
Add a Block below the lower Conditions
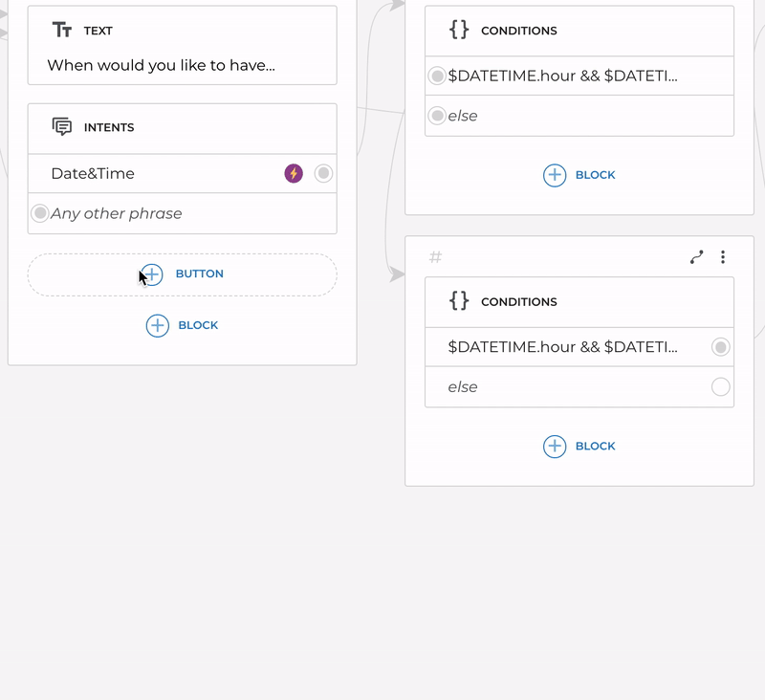pyautogui.click(x=555, y=446)
